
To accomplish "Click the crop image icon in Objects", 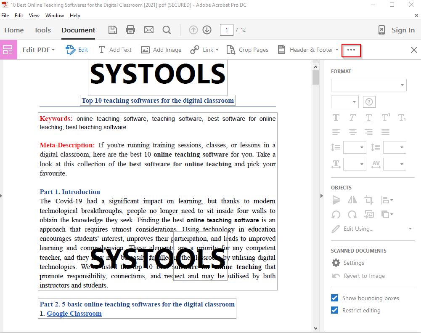I will tap(369, 200).
